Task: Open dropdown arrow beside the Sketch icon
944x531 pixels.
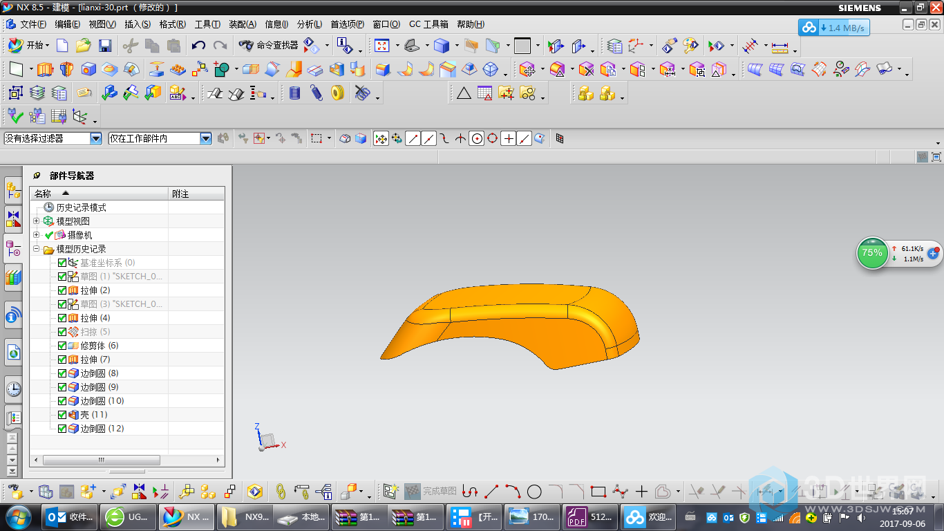Action: click(30, 70)
